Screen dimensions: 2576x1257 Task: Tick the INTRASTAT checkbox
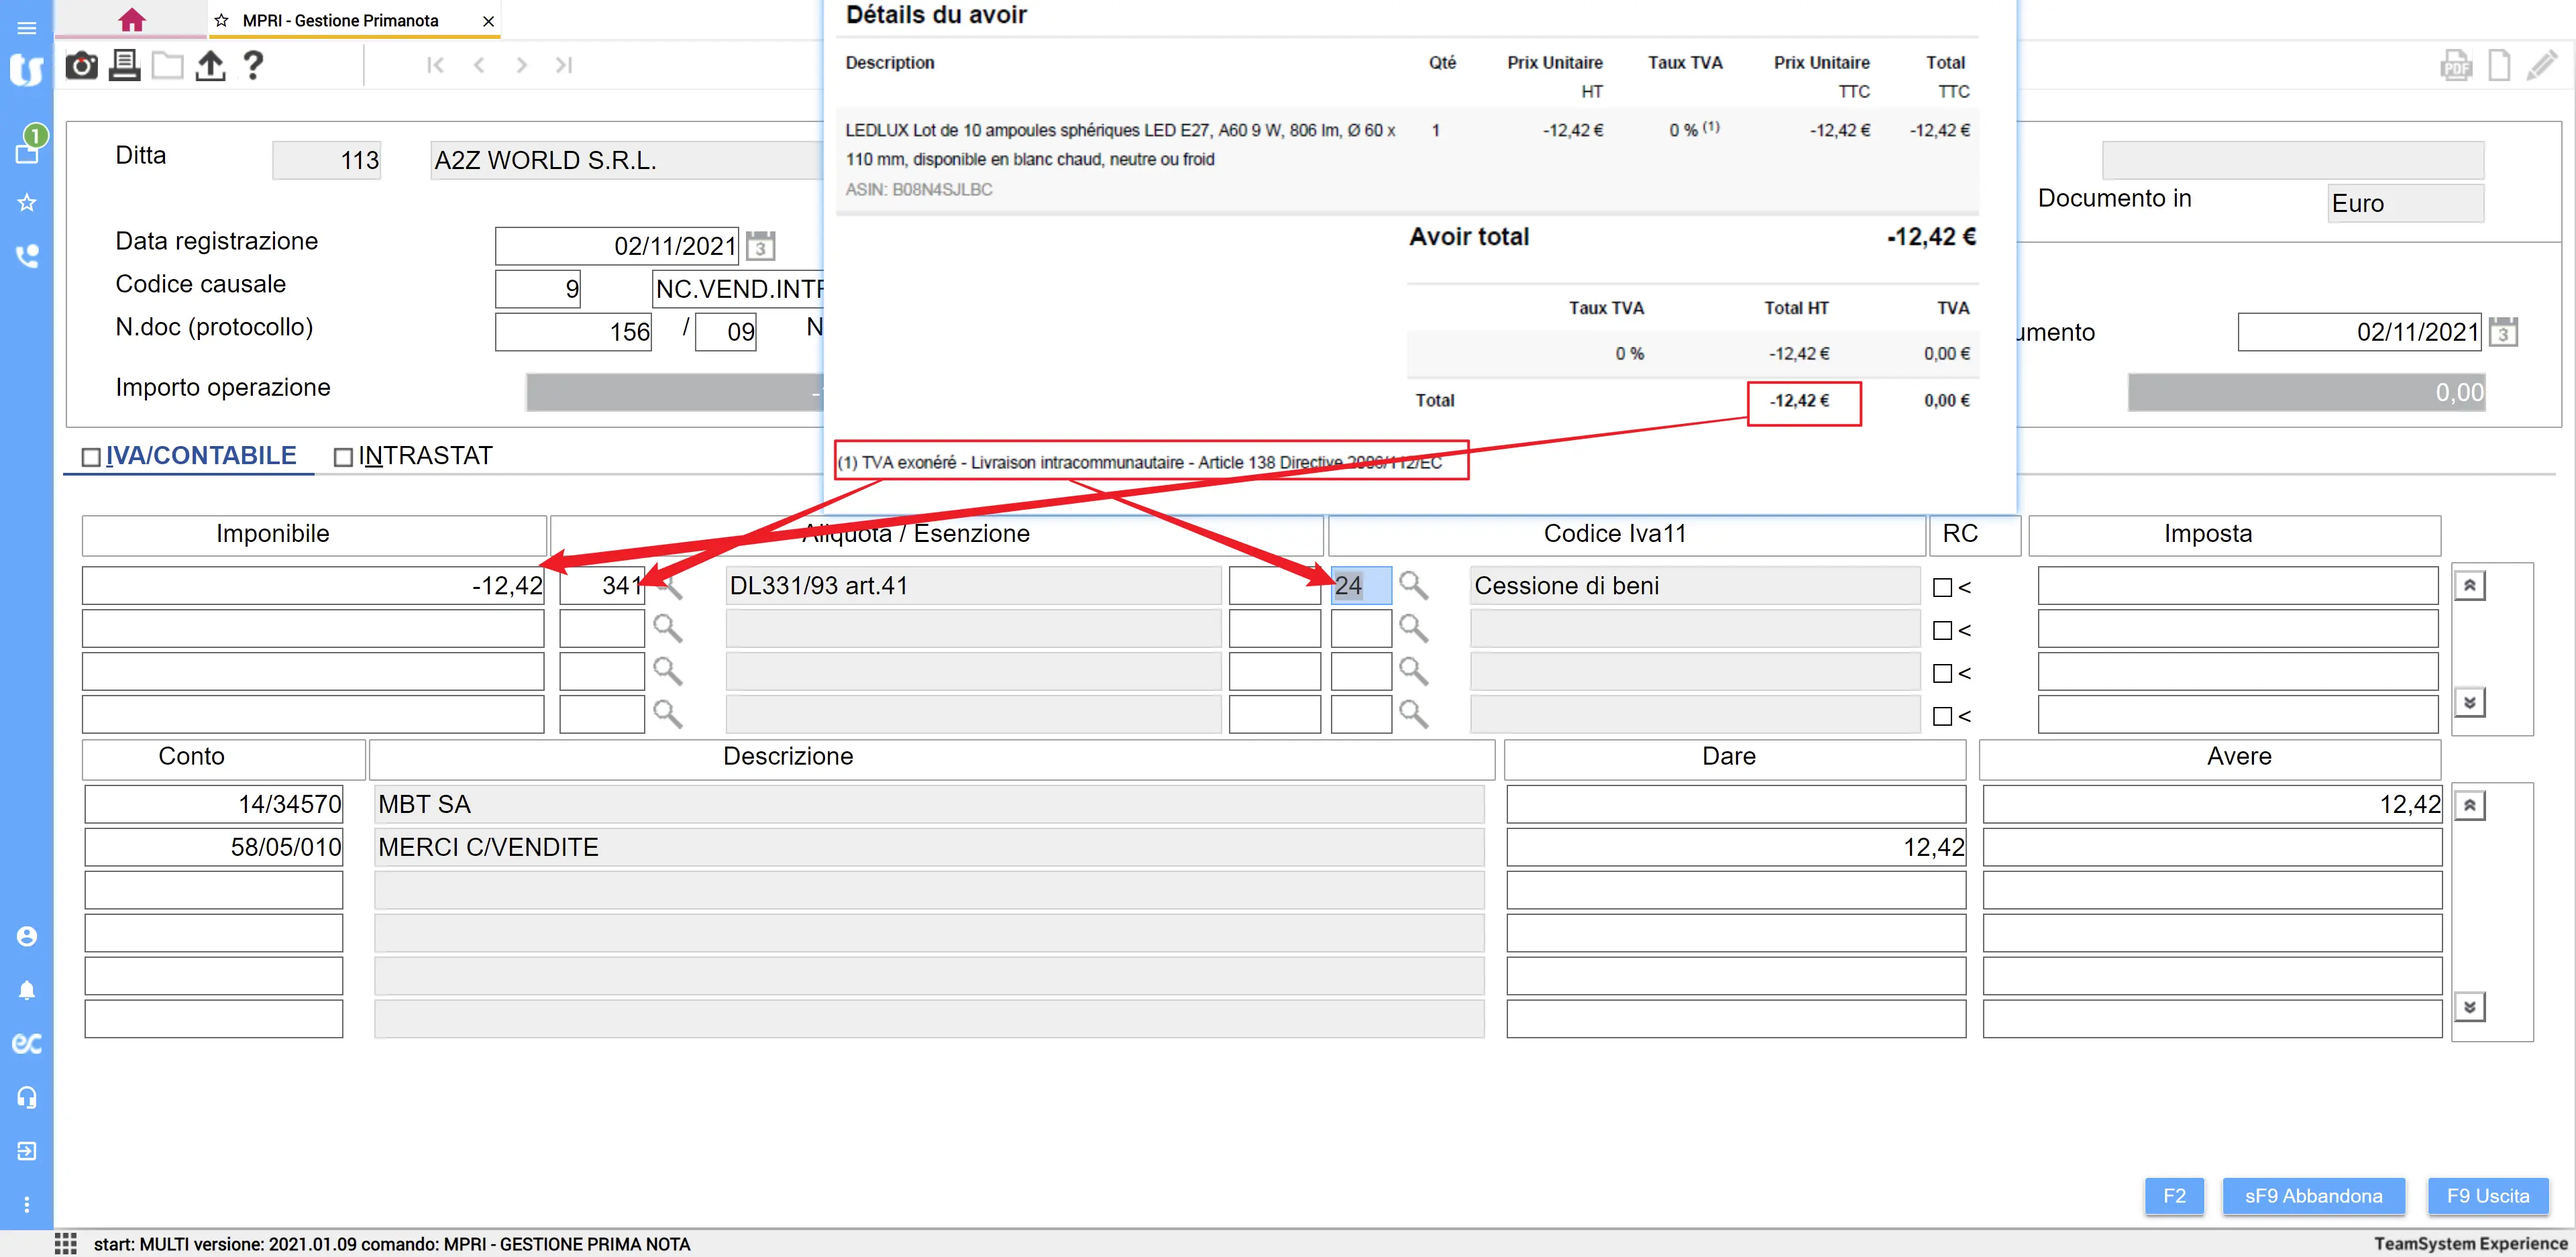pyautogui.click(x=343, y=457)
